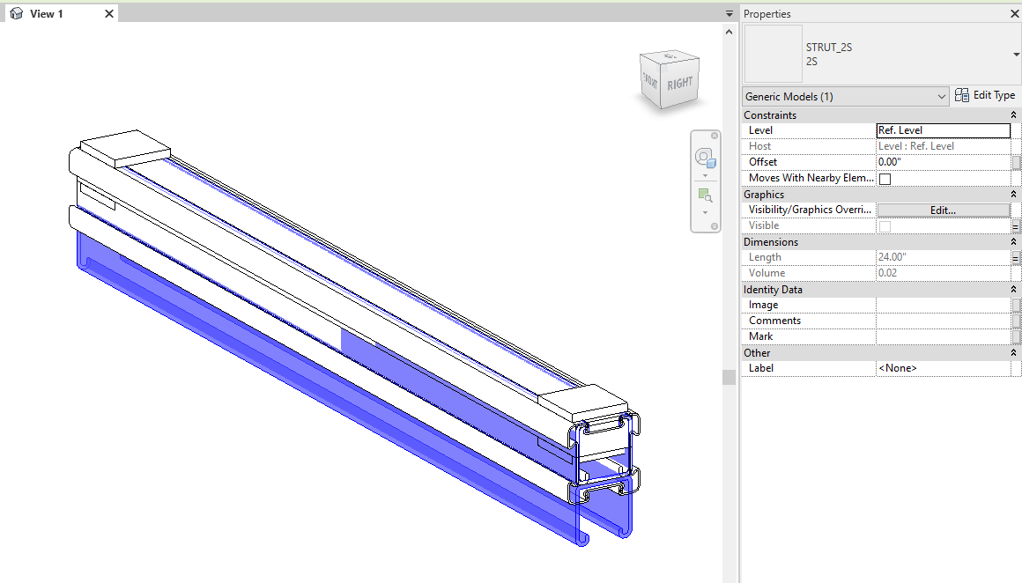Click associate parameter button for Image
Image resolution: width=1022 pixels, height=583 pixels.
[1016, 305]
